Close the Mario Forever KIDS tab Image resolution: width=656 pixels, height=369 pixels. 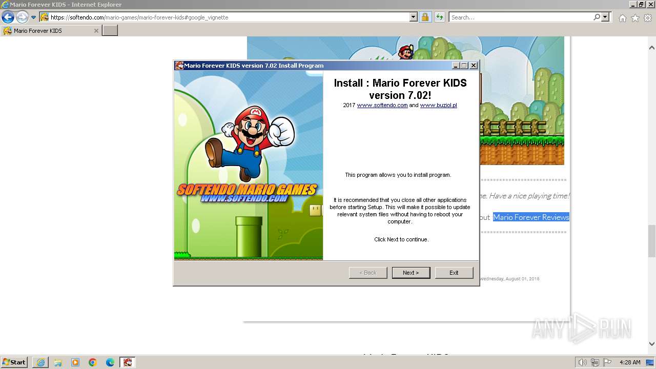tap(96, 31)
